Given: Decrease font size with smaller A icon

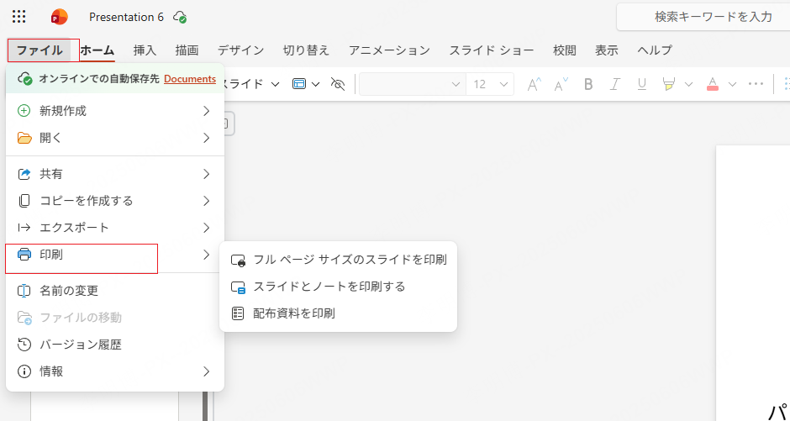Looking at the screenshot, I should click(x=561, y=84).
